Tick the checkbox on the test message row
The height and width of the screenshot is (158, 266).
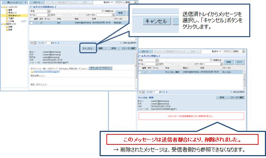pyautogui.click(x=31, y=23)
